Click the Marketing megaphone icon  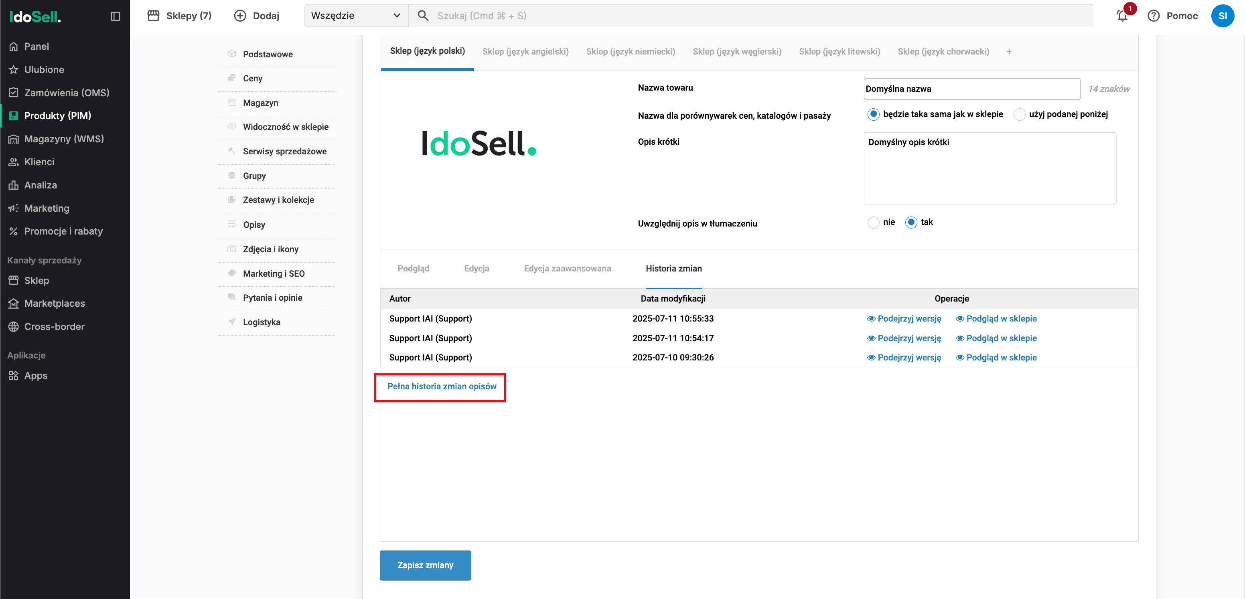[14, 208]
